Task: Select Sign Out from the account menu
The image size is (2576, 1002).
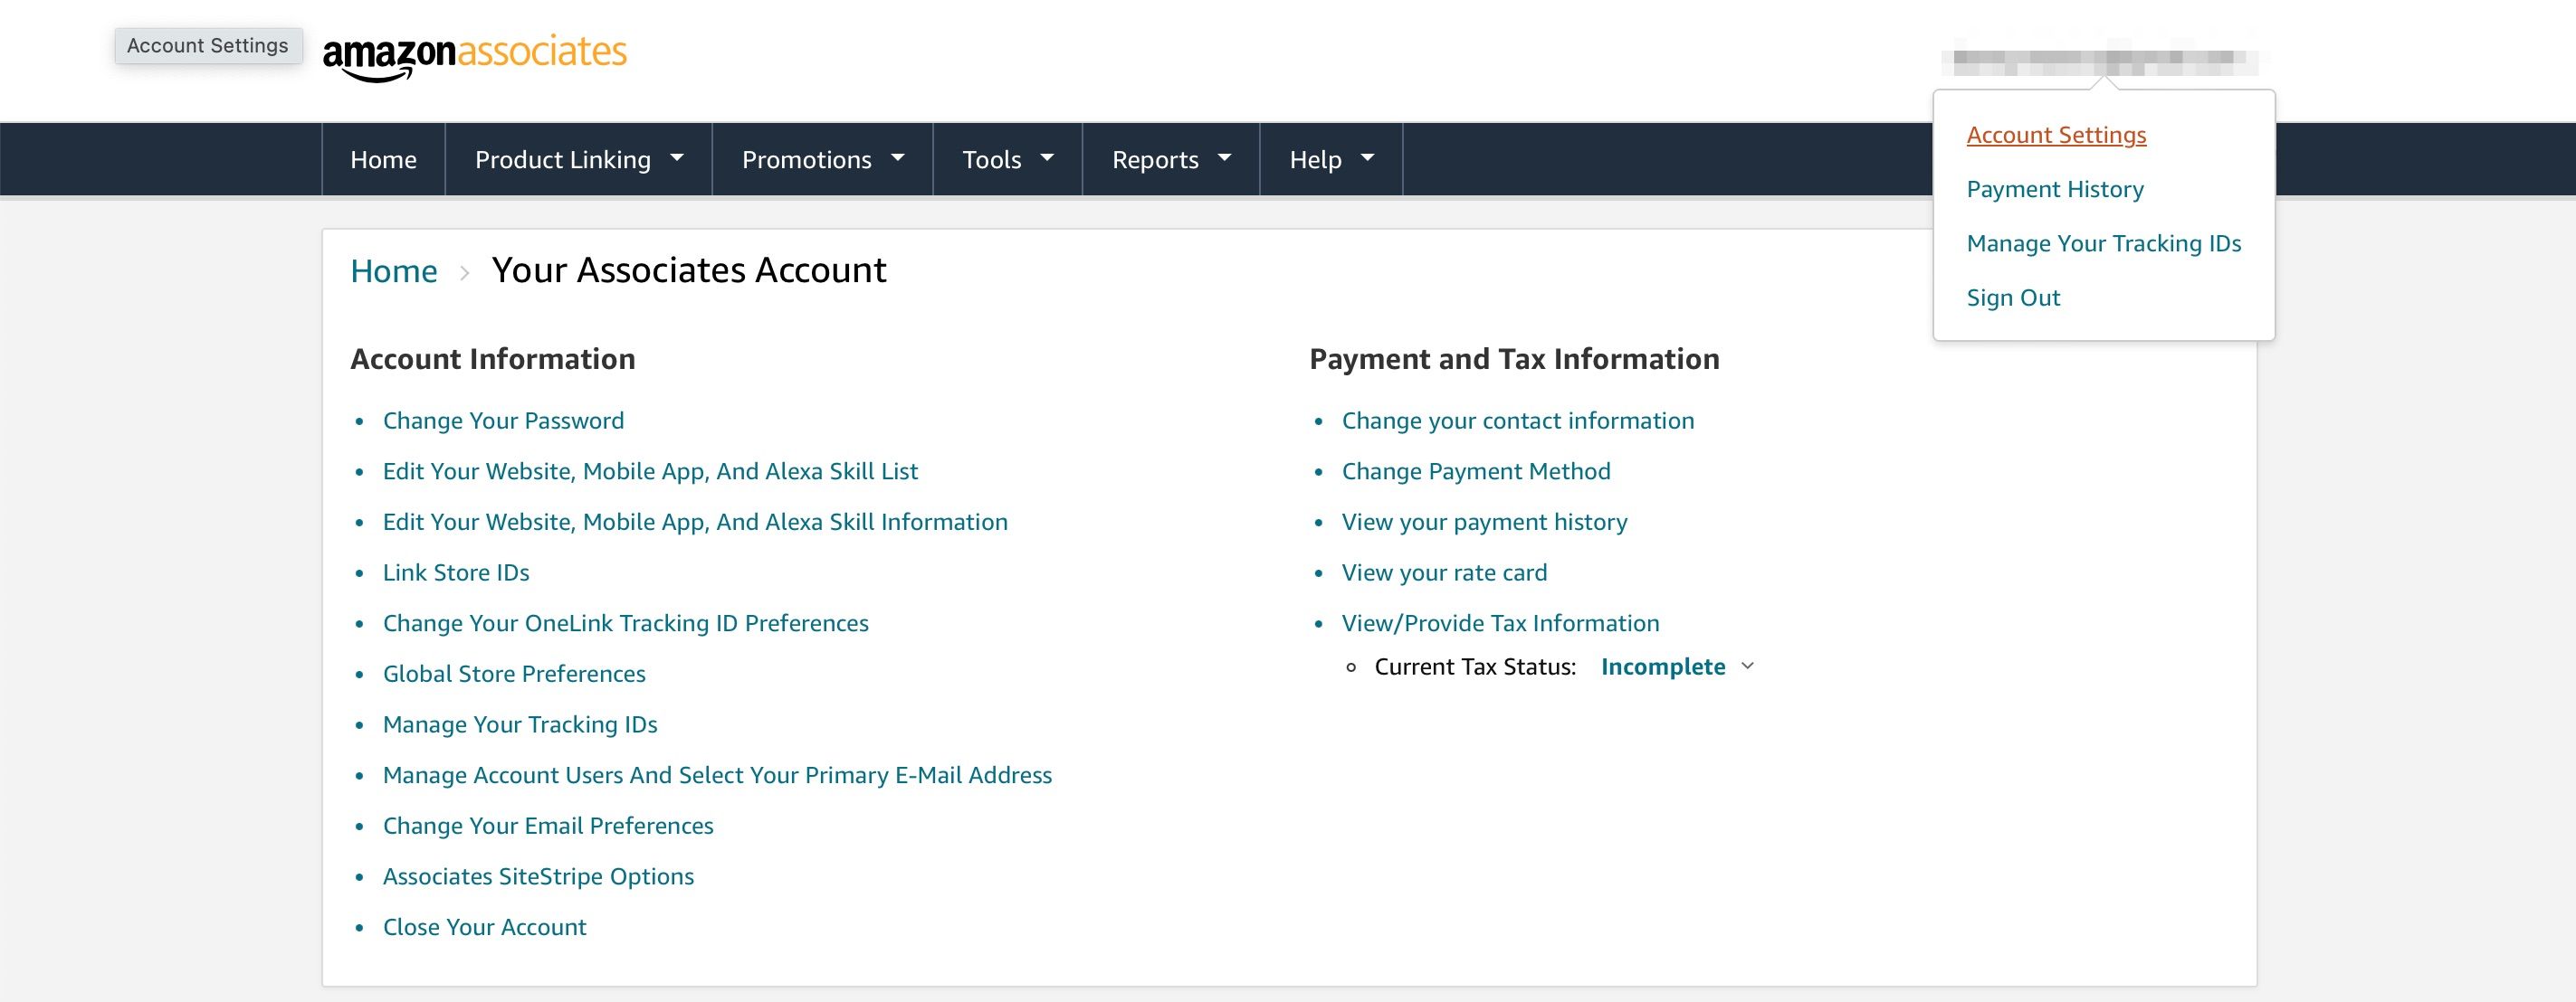Action: click(2012, 297)
